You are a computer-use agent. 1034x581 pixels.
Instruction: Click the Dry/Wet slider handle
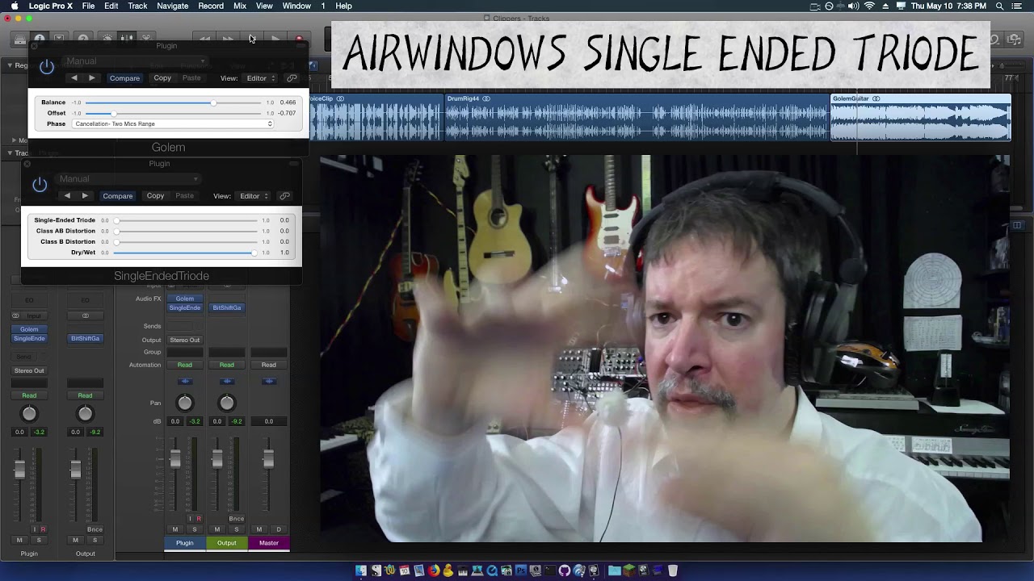[x=254, y=253]
